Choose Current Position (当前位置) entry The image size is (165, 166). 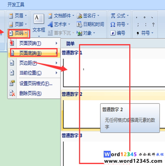[34, 73]
